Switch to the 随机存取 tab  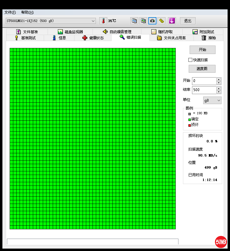click(162, 32)
